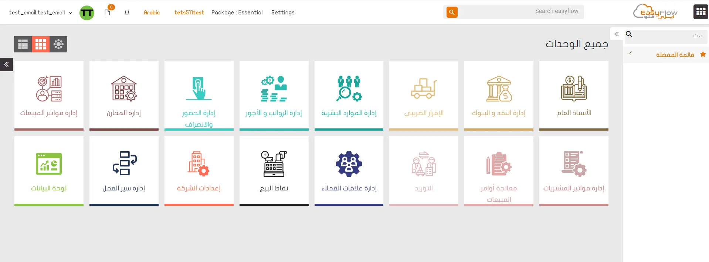Open the Data dashboard tile
The width and height of the screenshot is (709, 262).
49,170
